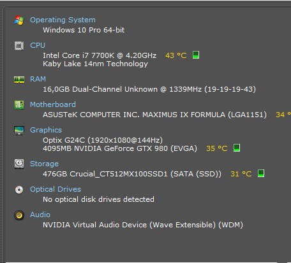Click the CPU chip icon

tap(19, 46)
